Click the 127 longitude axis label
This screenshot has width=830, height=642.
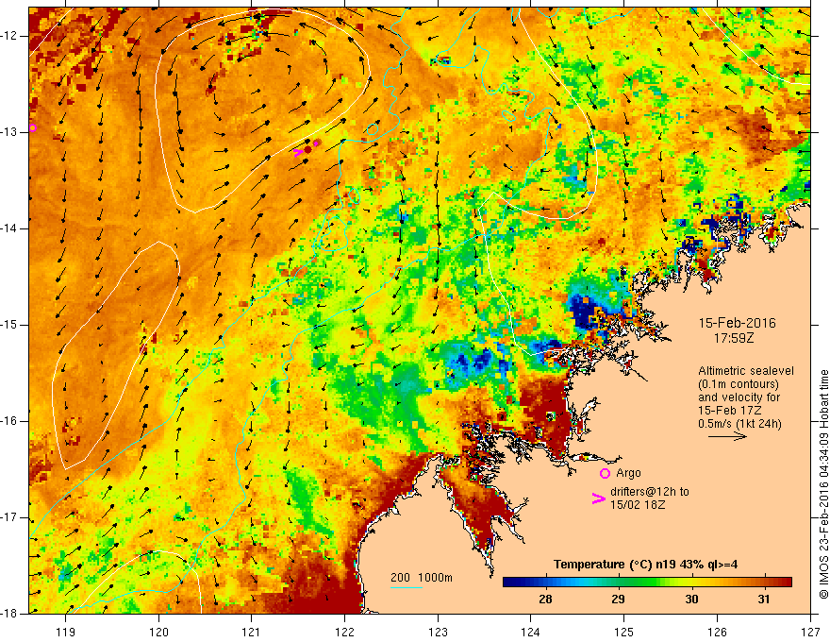pyautogui.click(x=810, y=632)
